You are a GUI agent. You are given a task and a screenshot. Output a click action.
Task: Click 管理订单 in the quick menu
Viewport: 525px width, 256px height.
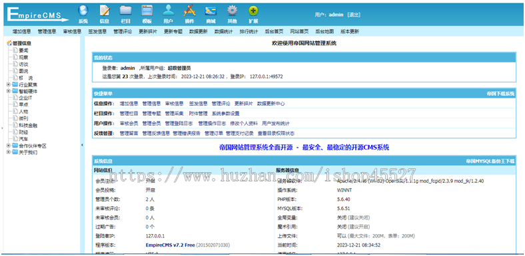pyautogui.click(x=214, y=133)
